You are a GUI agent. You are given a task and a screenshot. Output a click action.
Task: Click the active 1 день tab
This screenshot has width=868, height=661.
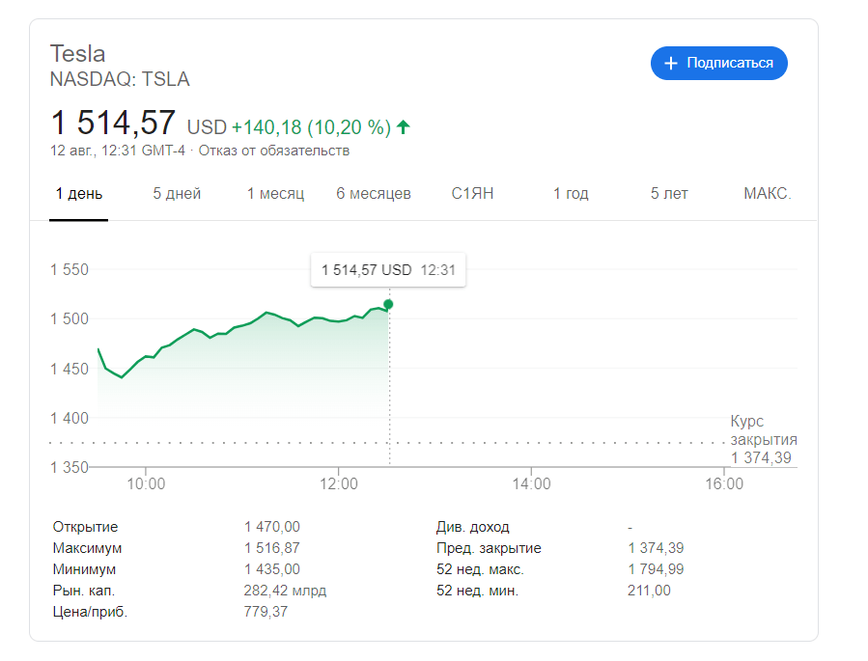coord(77,193)
